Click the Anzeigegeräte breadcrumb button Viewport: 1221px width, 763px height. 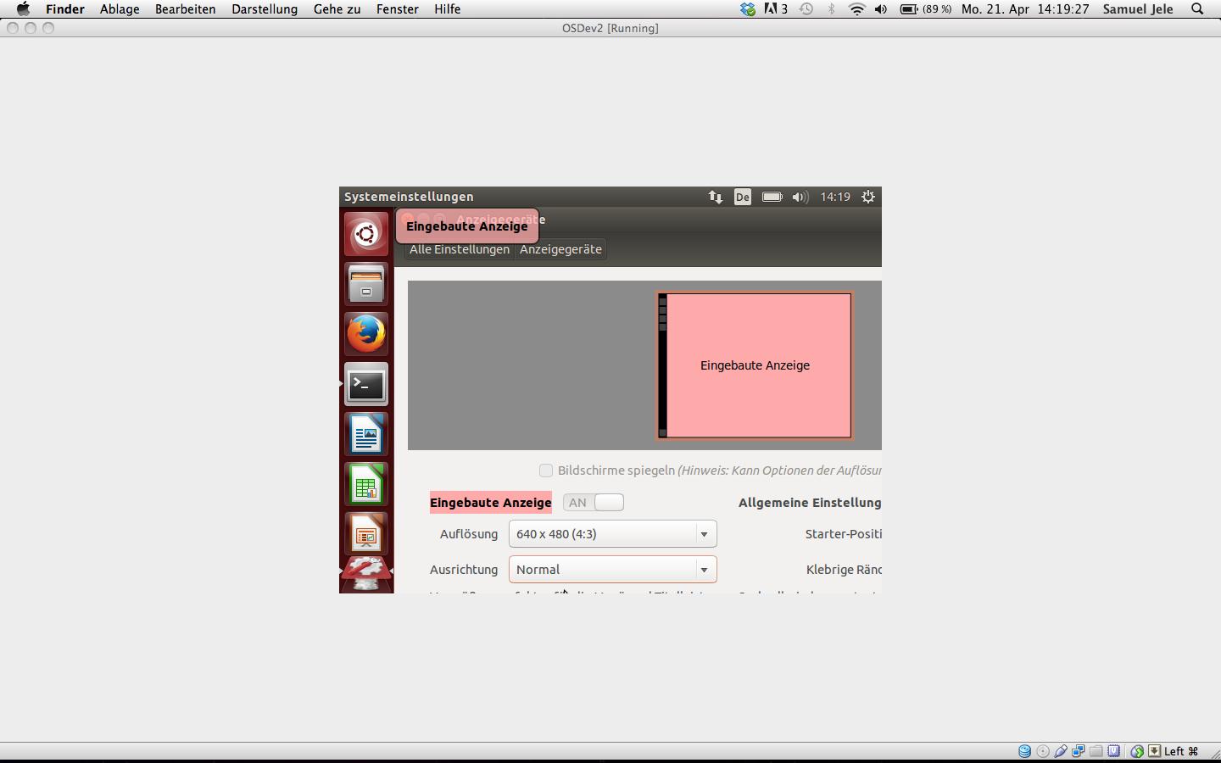point(561,249)
